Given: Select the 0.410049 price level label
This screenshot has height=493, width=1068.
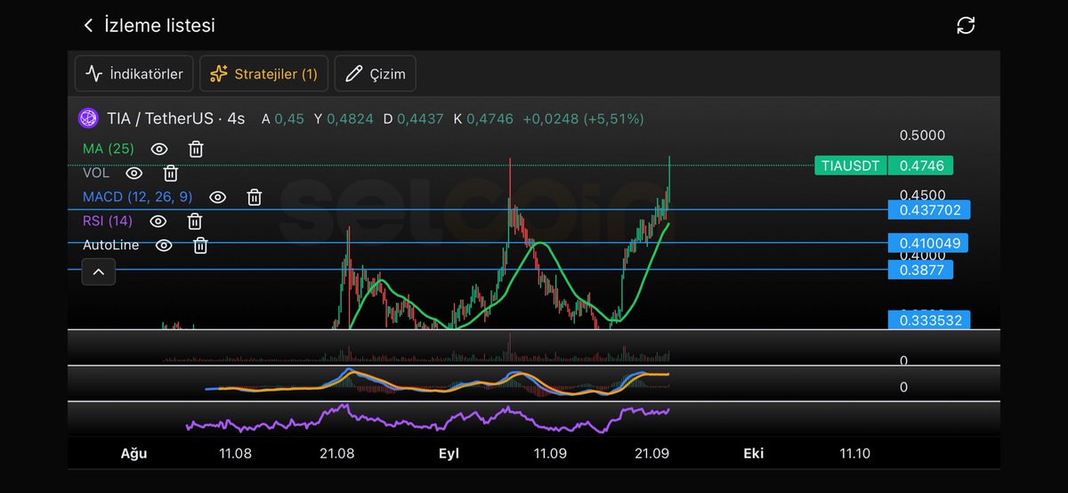Looking at the screenshot, I should coord(929,243).
